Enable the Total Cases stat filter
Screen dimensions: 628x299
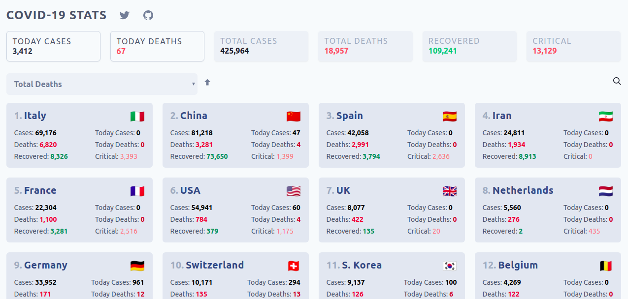pyautogui.click(x=261, y=46)
